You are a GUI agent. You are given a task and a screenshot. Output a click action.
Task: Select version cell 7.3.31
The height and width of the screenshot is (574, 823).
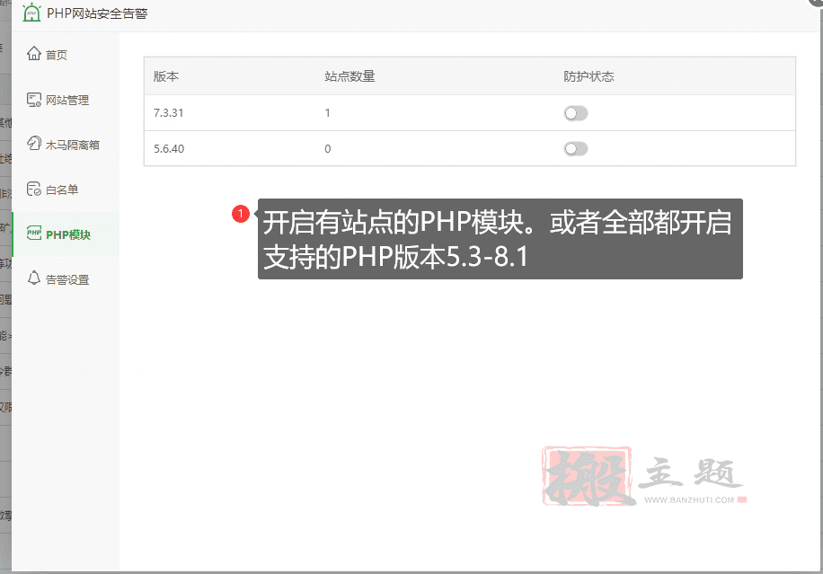169,113
